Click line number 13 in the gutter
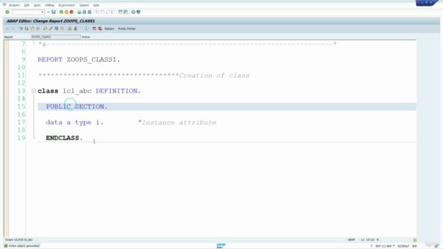Screen dimensions: 443x249 pos(21,91)
